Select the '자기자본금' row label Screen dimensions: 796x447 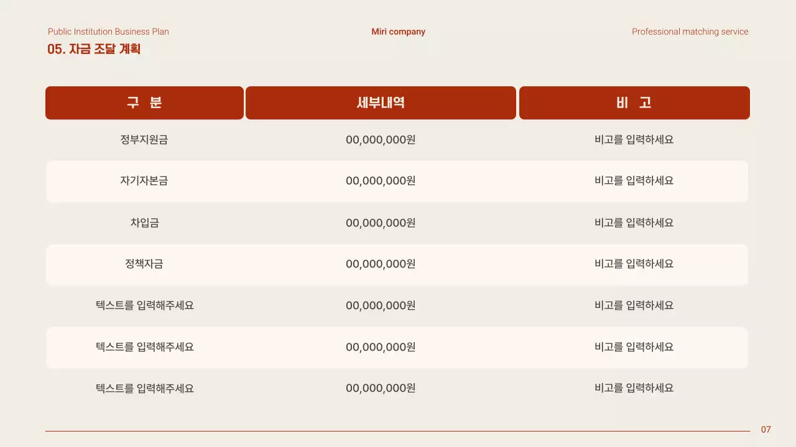tap(144, 181)
